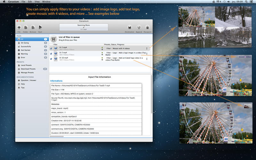This screenshot has height=160, width=256.
Task: Open preset dropdown for Add a logo image
Action: [x=147, y=53]
